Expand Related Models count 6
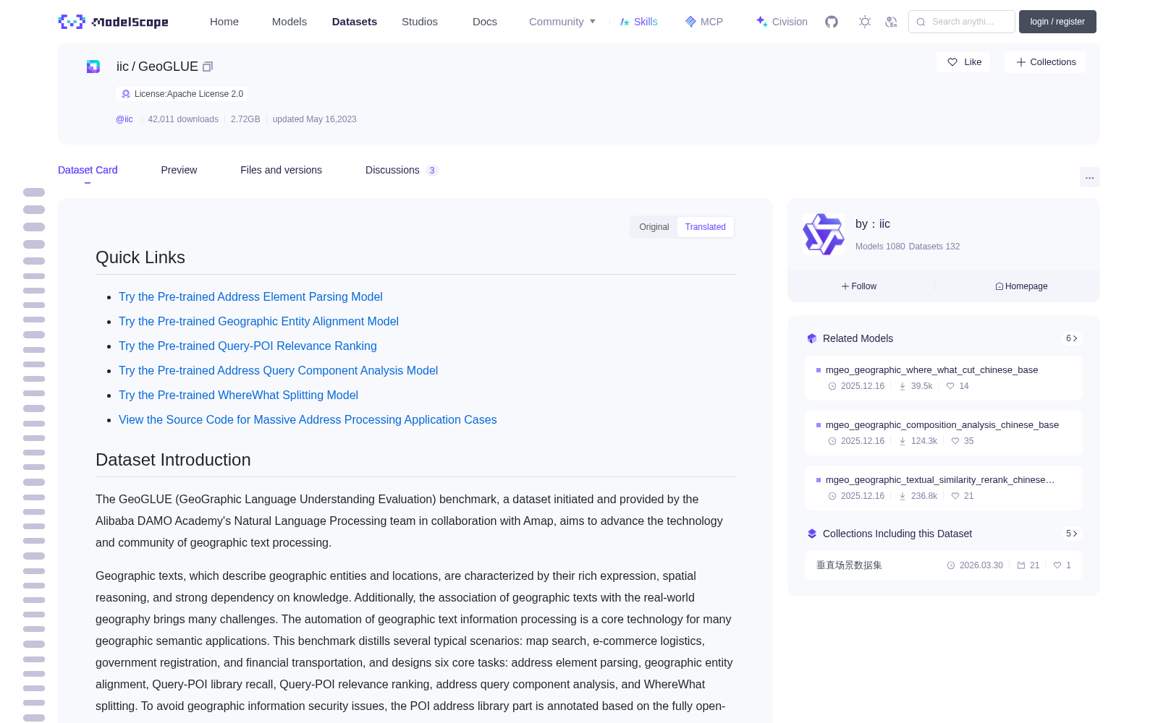 (x=1072, y=338)
